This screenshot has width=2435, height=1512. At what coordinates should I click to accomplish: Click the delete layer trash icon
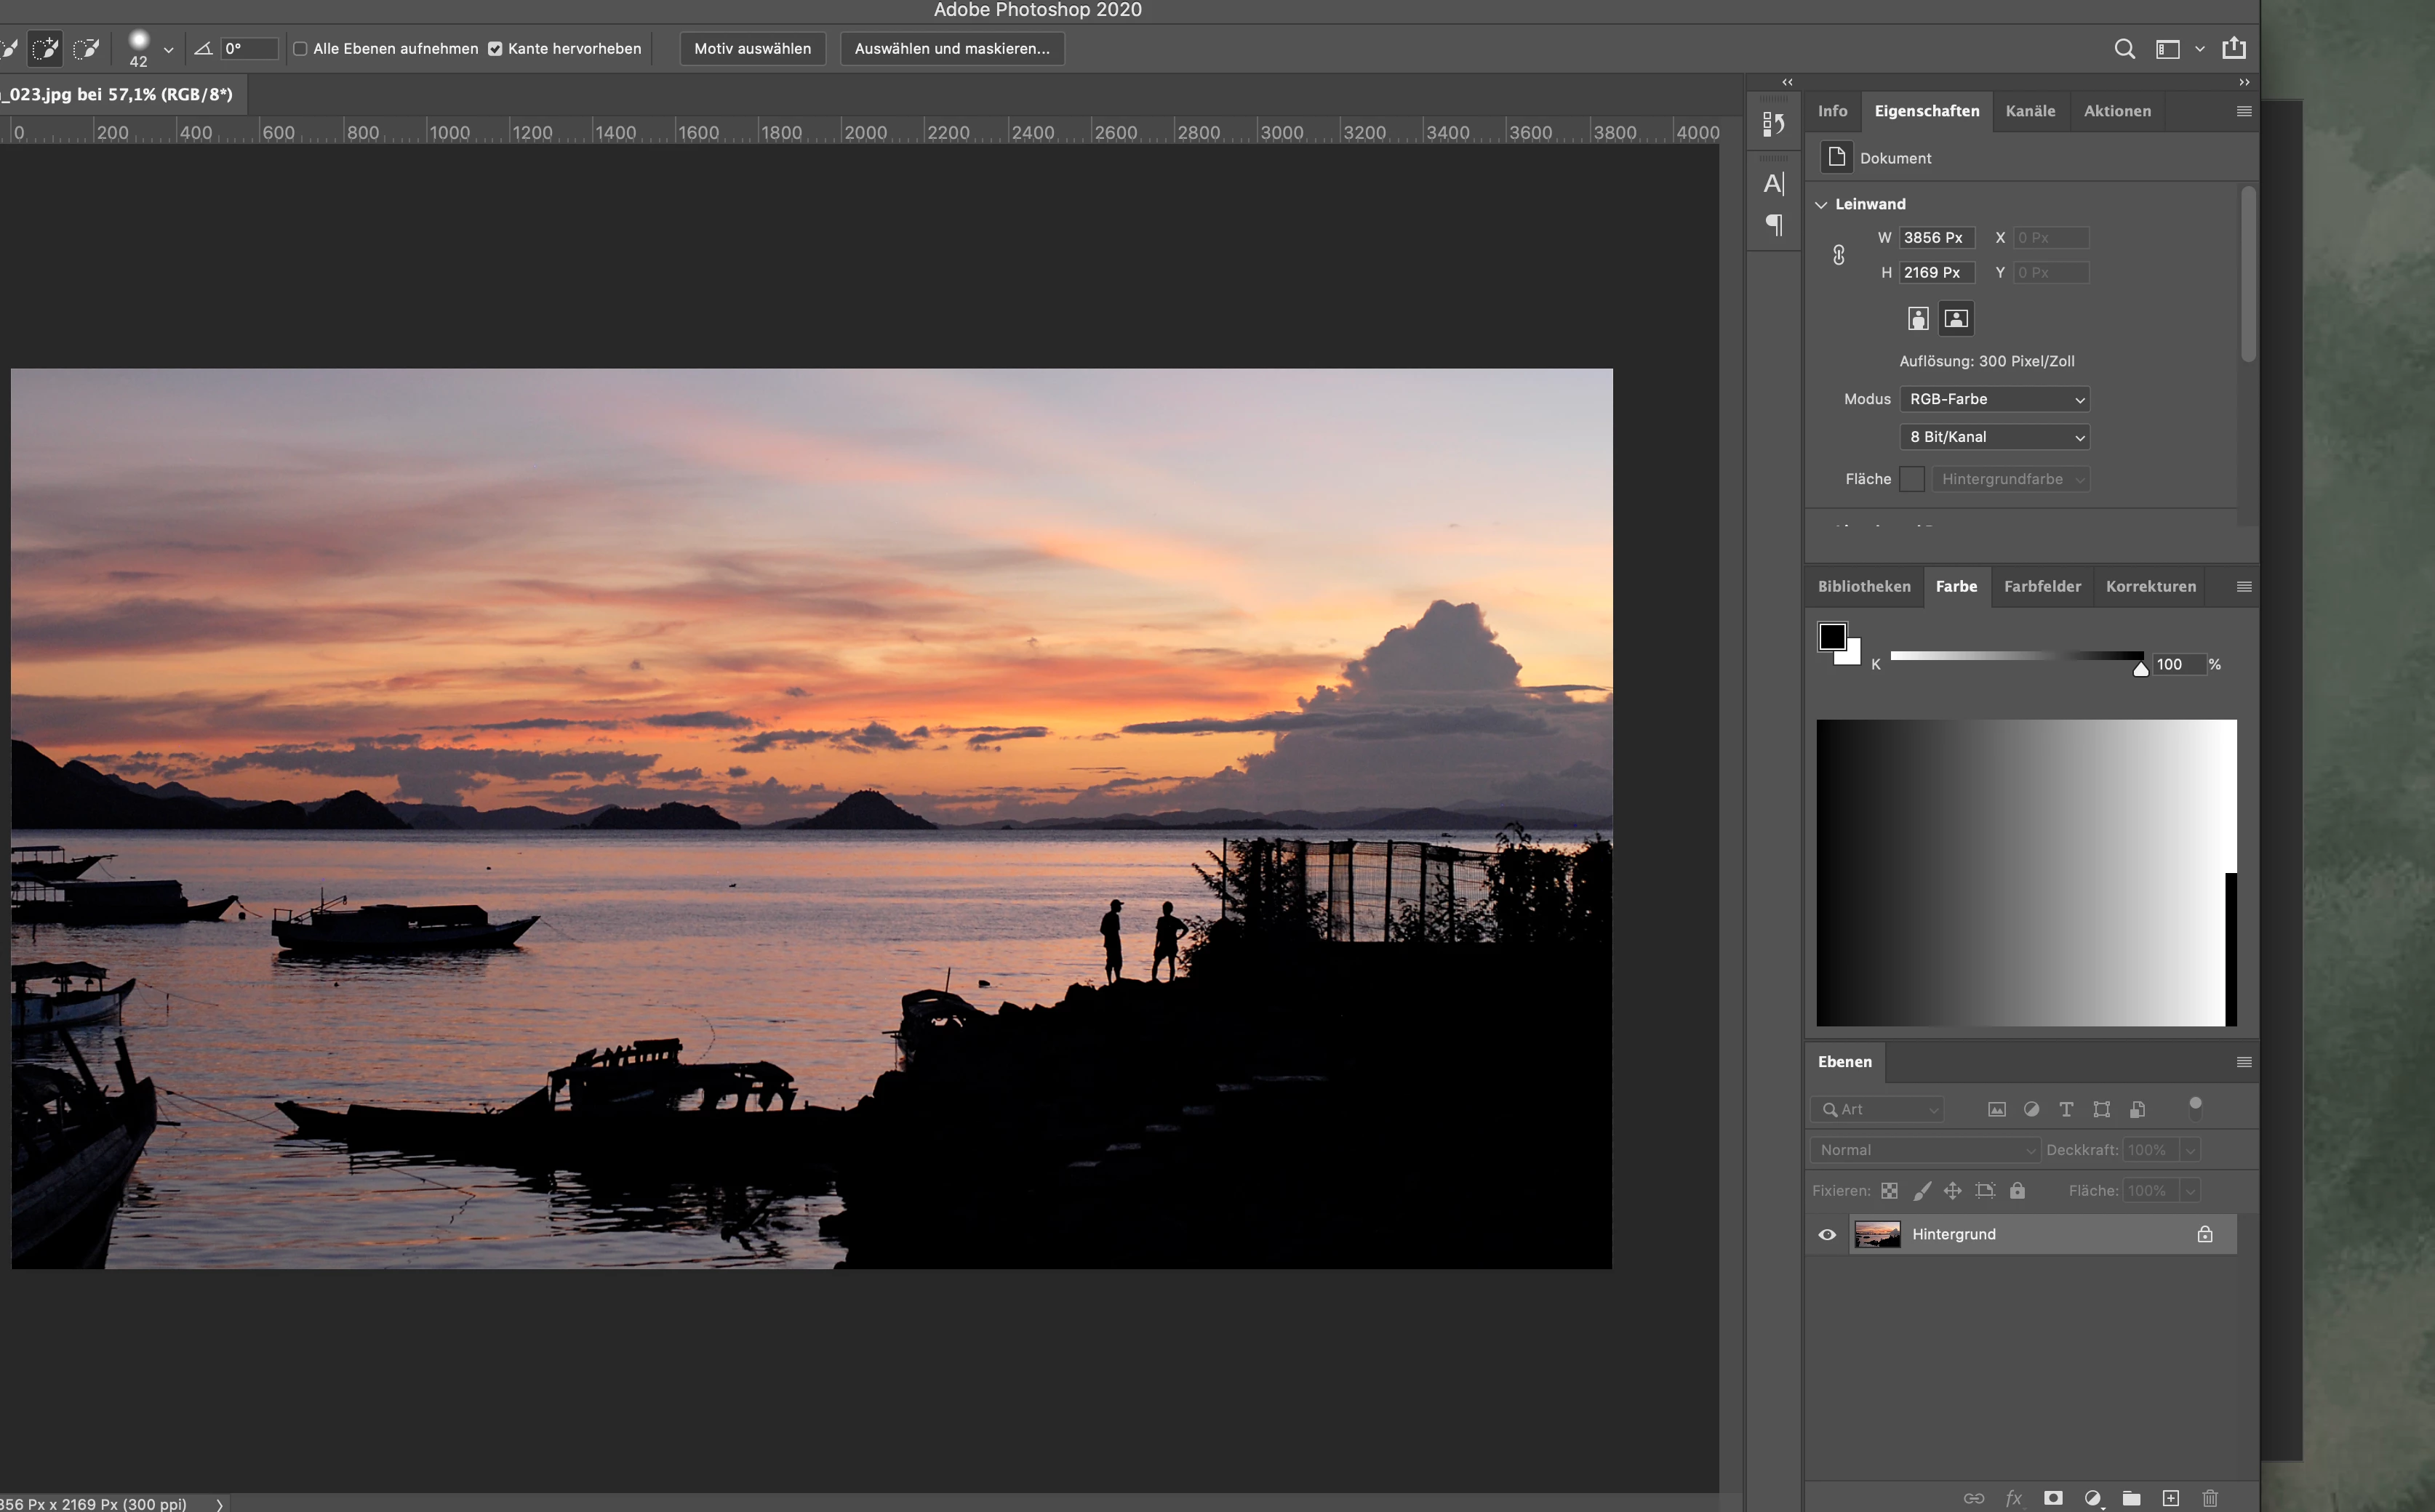2210,1497
